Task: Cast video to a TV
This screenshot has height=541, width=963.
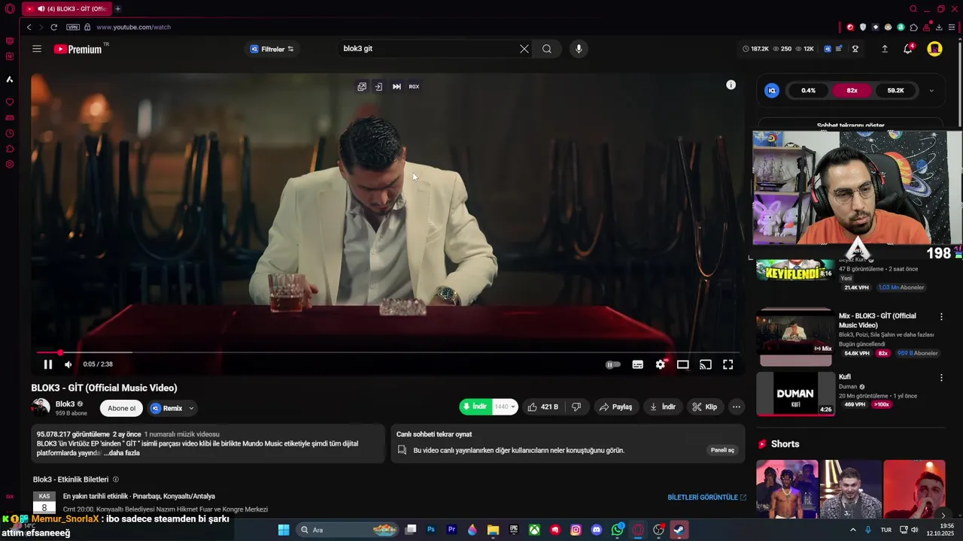Action: pyautogui.click(x=705, y=364)
